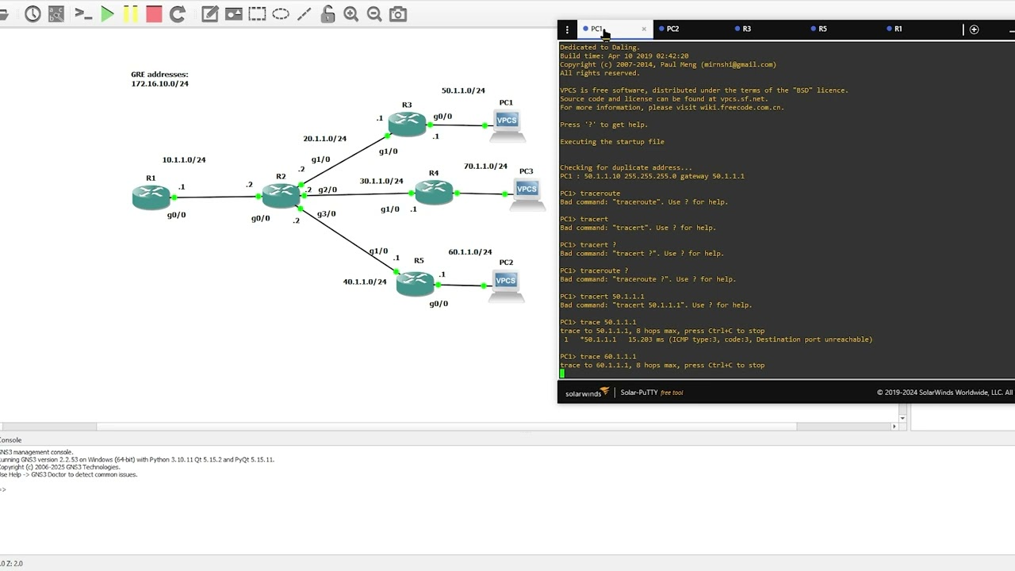Zoom in on the topology
The width and height of the screenshot is (1015, 571).
pos(351,13)
